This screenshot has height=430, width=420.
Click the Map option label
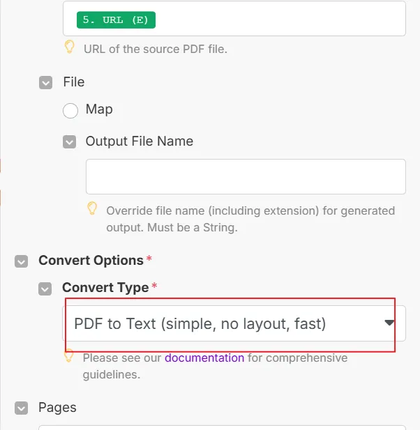point(99,109)
